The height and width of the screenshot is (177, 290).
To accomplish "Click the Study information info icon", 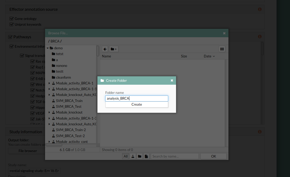I will pos(260,132).
